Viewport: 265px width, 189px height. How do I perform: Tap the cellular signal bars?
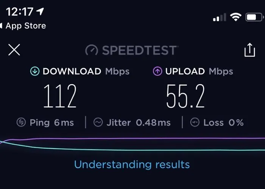(x=220, y=17)
